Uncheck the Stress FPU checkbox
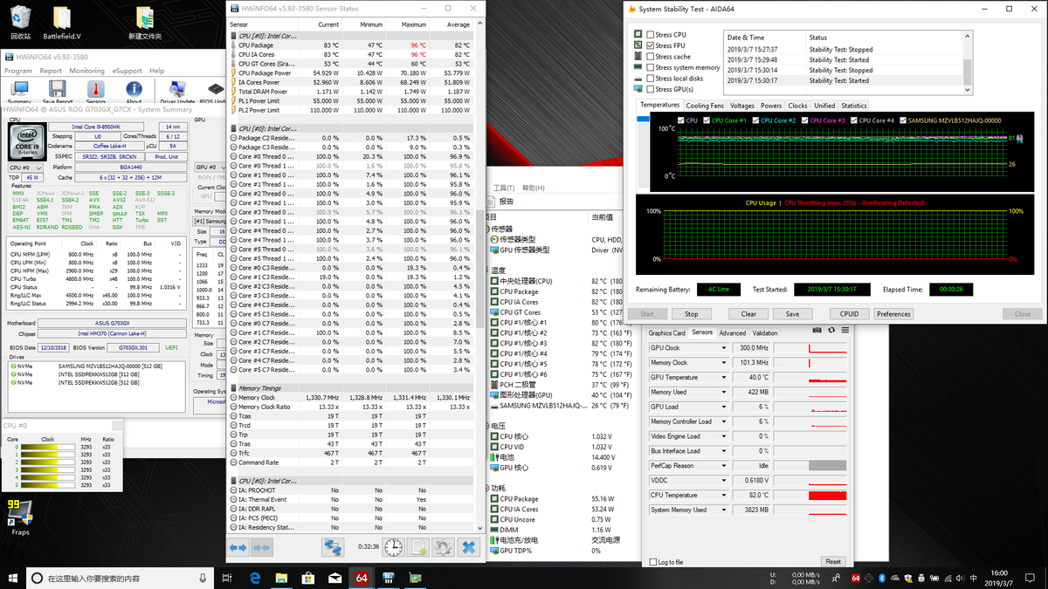The height and width of the screenshot is (589, 1048). (x=651, y=45)
